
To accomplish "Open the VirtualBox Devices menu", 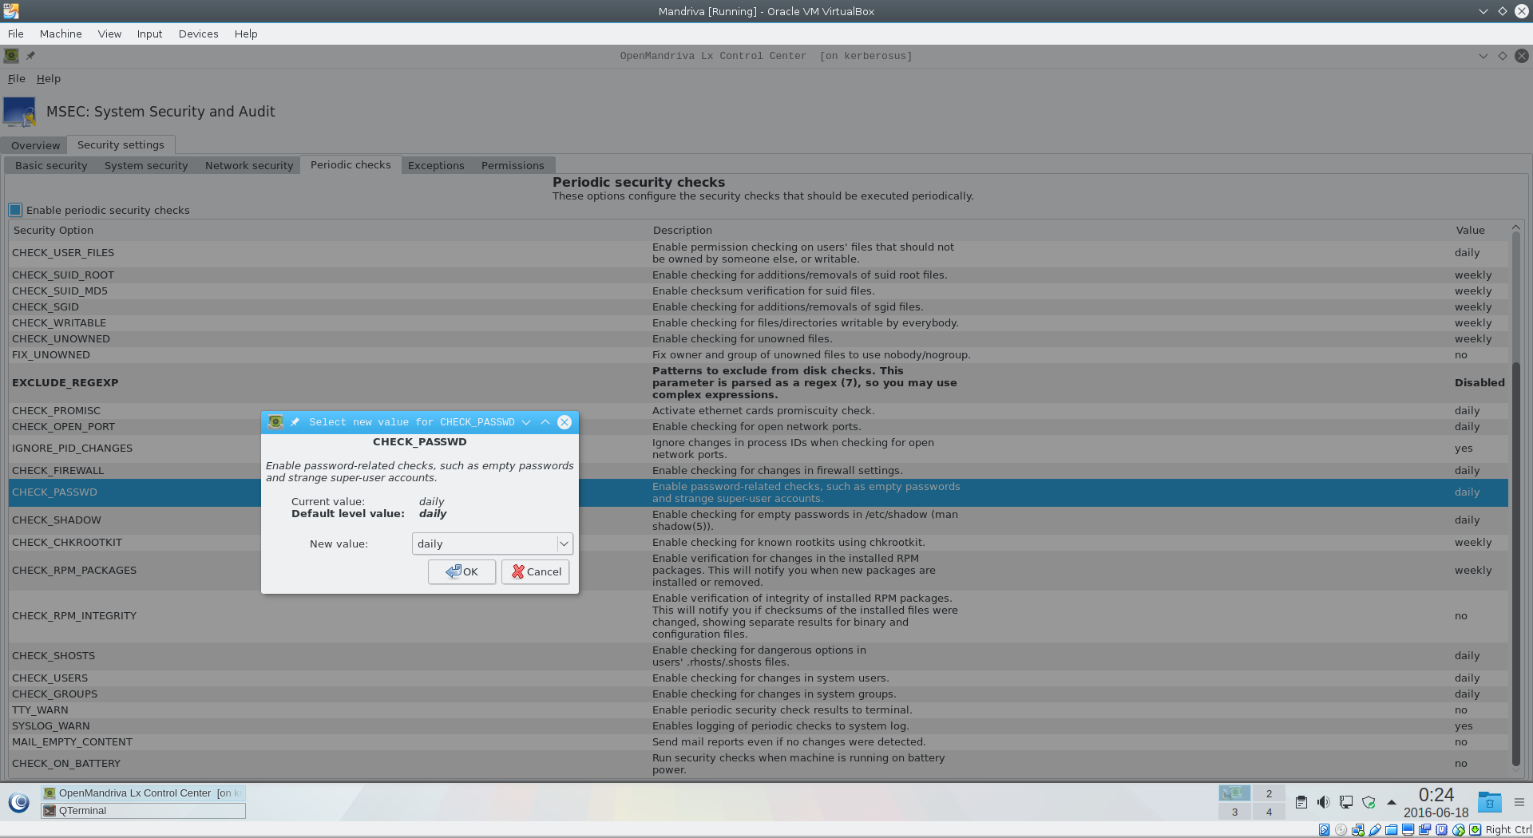I will point(198,34).
